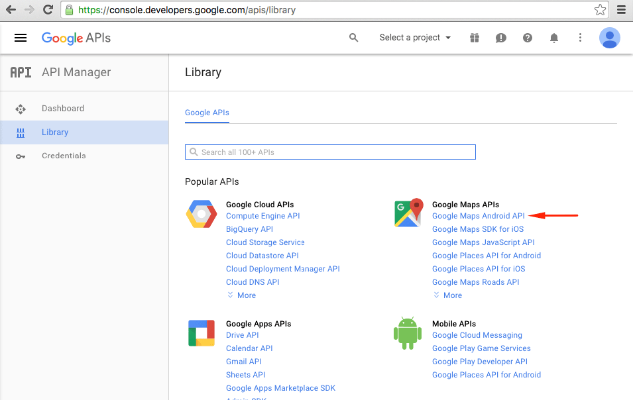Bookmark page with the star icon
The image size is (633, 400).
[x=600, y=10]
